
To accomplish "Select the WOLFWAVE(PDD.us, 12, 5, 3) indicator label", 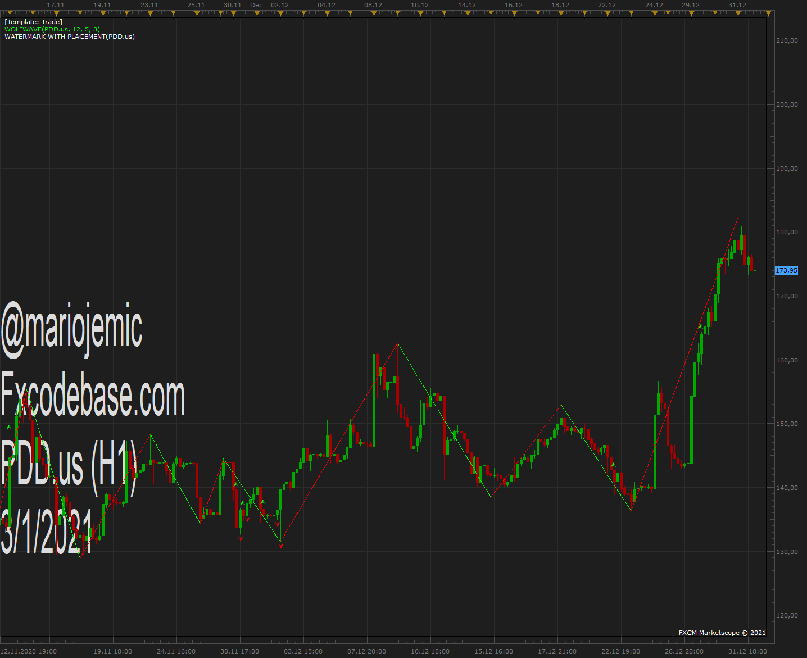I will (x=52, y=29).
